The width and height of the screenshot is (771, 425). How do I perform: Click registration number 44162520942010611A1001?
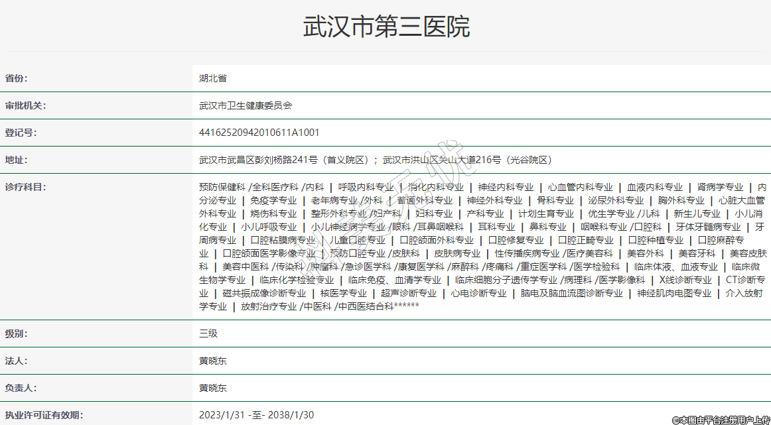coord(259,133)
